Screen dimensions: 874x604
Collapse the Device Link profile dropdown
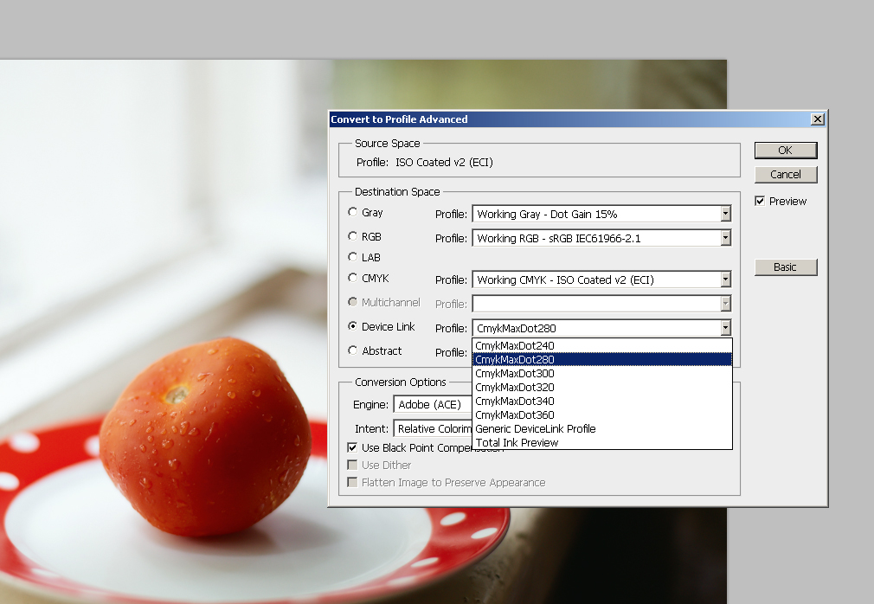point(725,328)
